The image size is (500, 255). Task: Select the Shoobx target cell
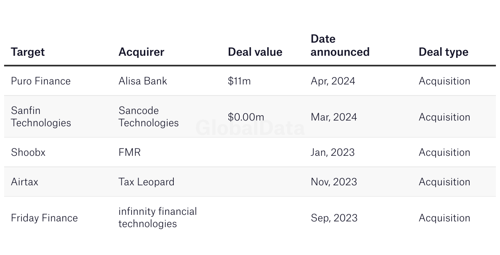pos(28,153)
